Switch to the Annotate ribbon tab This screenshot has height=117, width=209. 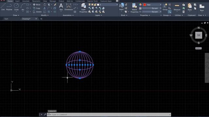26,1
